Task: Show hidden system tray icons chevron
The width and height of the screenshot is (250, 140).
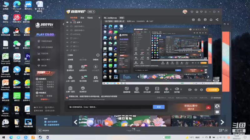Action: [x=203, y=137]
